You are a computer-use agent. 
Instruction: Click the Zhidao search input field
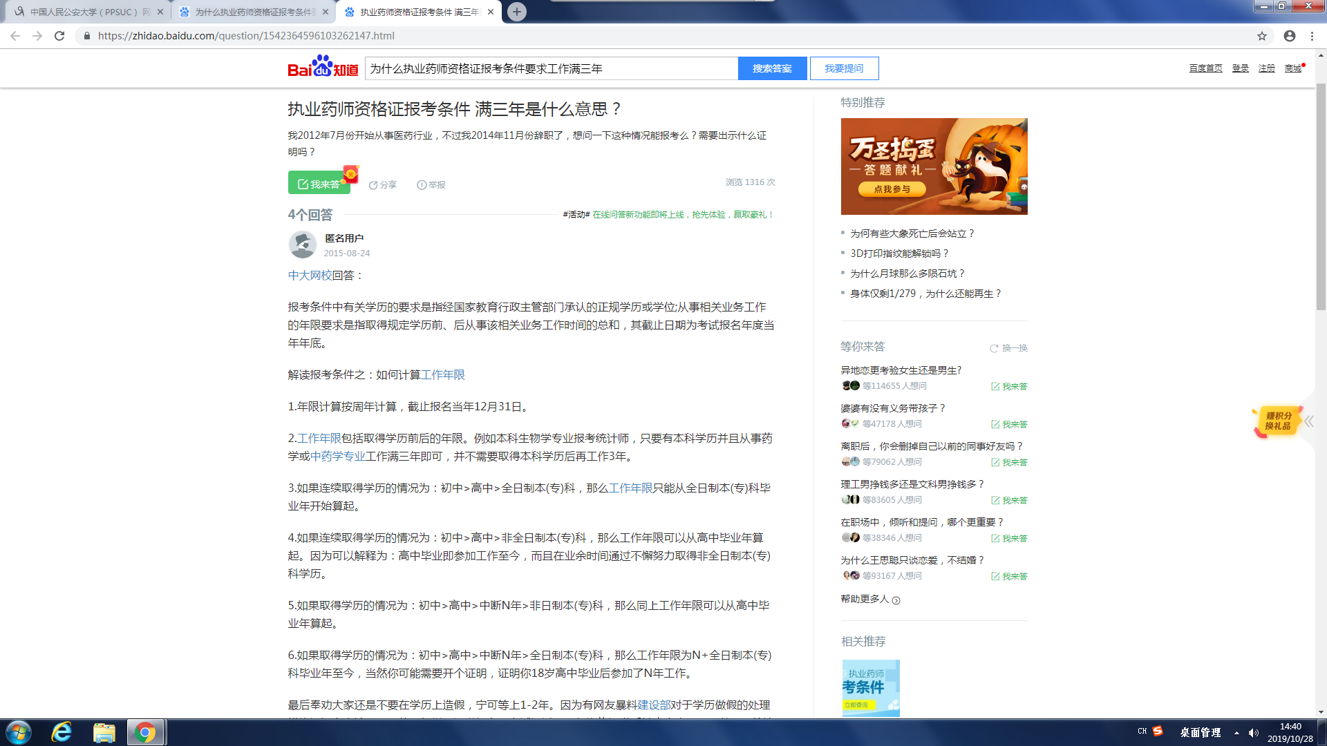[x=551, y=68]
